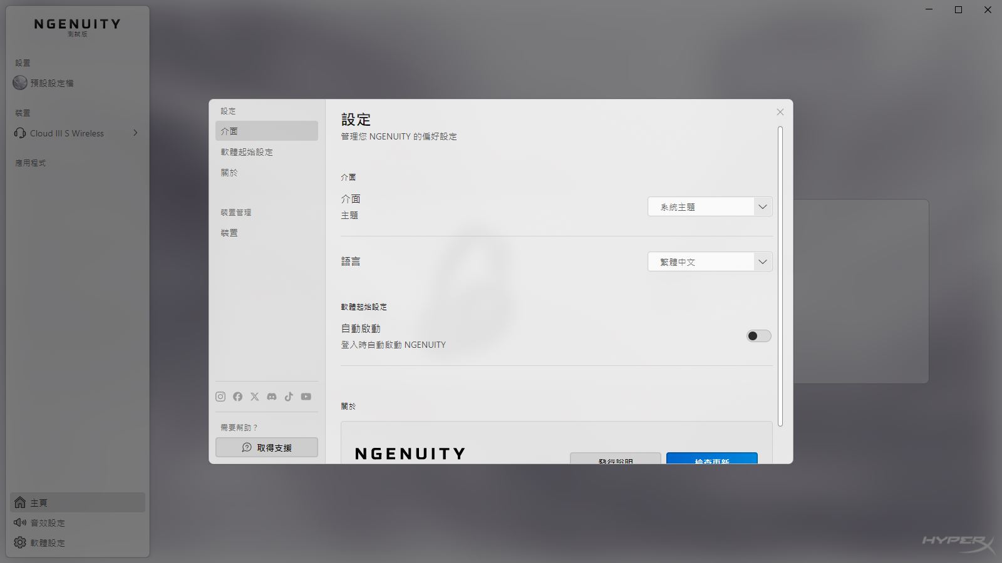Toggle the 自動啟動 auto-start switch
Image resolution: width=1002 pixels, height=563 pixels.
coord(758,336)
